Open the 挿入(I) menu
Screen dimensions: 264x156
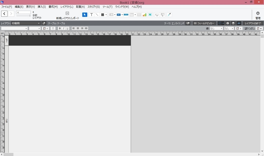(x=42, y=7)
